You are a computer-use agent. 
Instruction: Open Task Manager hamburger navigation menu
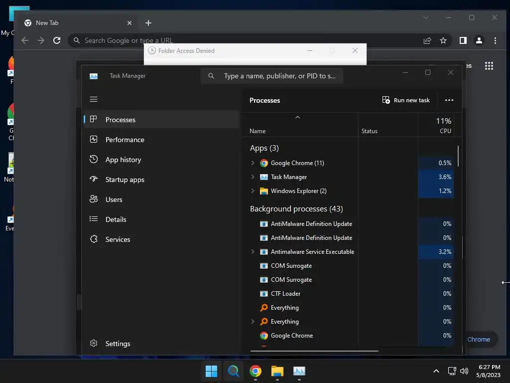pos(94,99)
